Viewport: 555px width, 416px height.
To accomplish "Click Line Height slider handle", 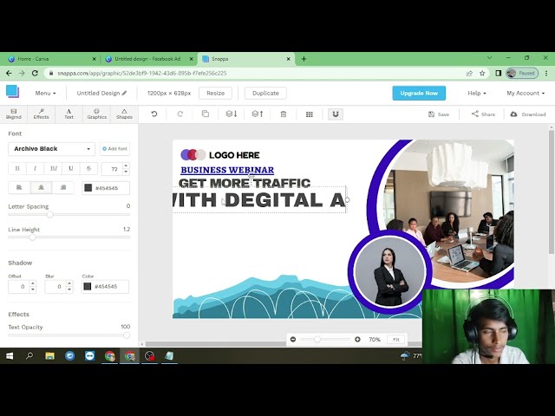I will (32, 237).
